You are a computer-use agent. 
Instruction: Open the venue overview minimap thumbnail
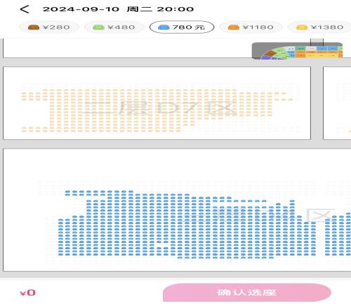click(297, 50)
